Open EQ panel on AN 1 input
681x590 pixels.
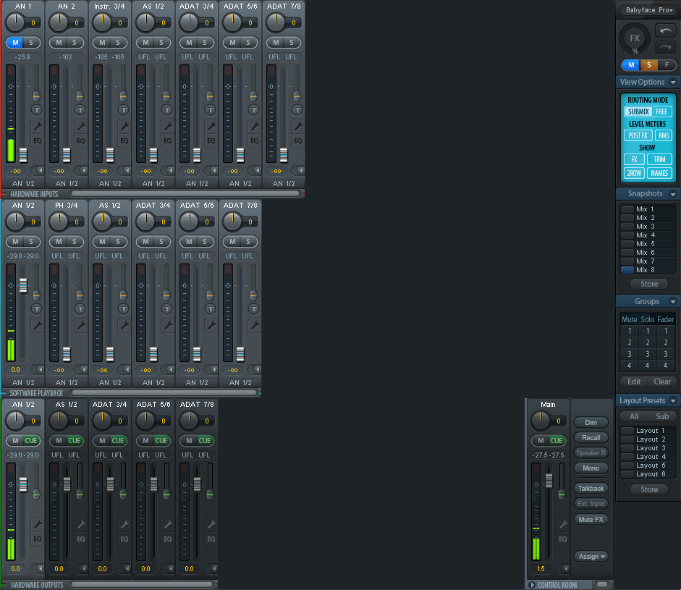coord(38,140)
